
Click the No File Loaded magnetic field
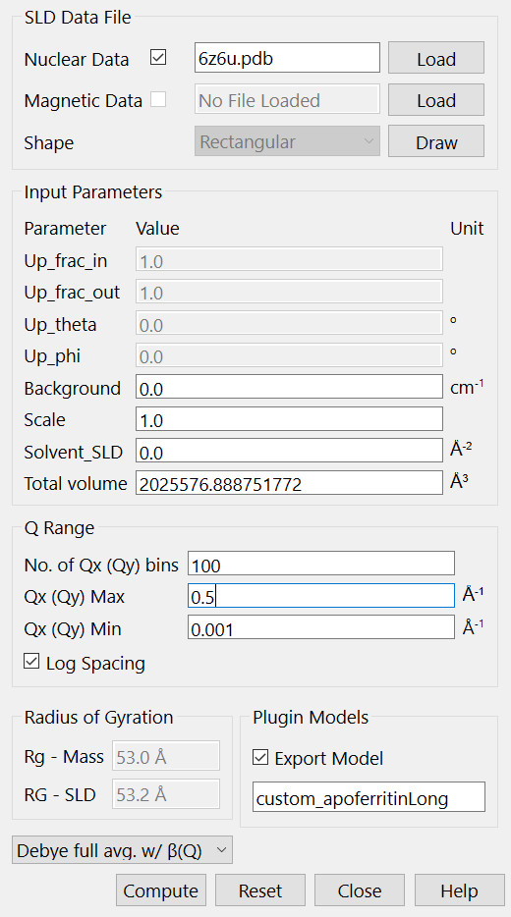point(287,99)
